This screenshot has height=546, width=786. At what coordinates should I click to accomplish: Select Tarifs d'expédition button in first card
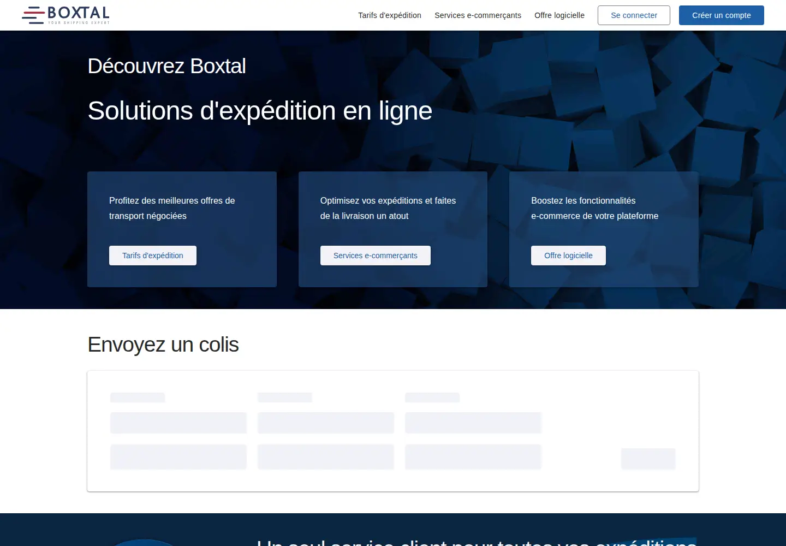click(x=153, y=256)
